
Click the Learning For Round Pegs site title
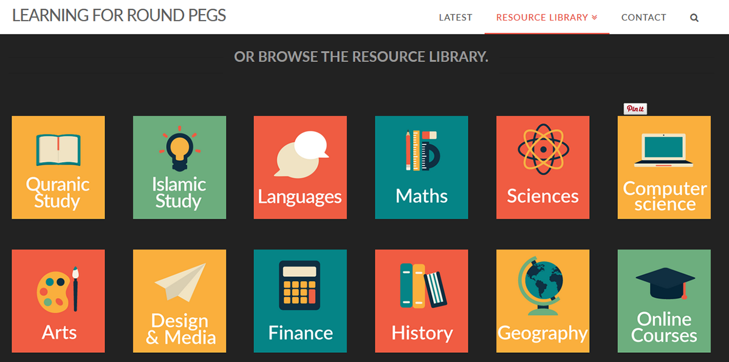119,16
